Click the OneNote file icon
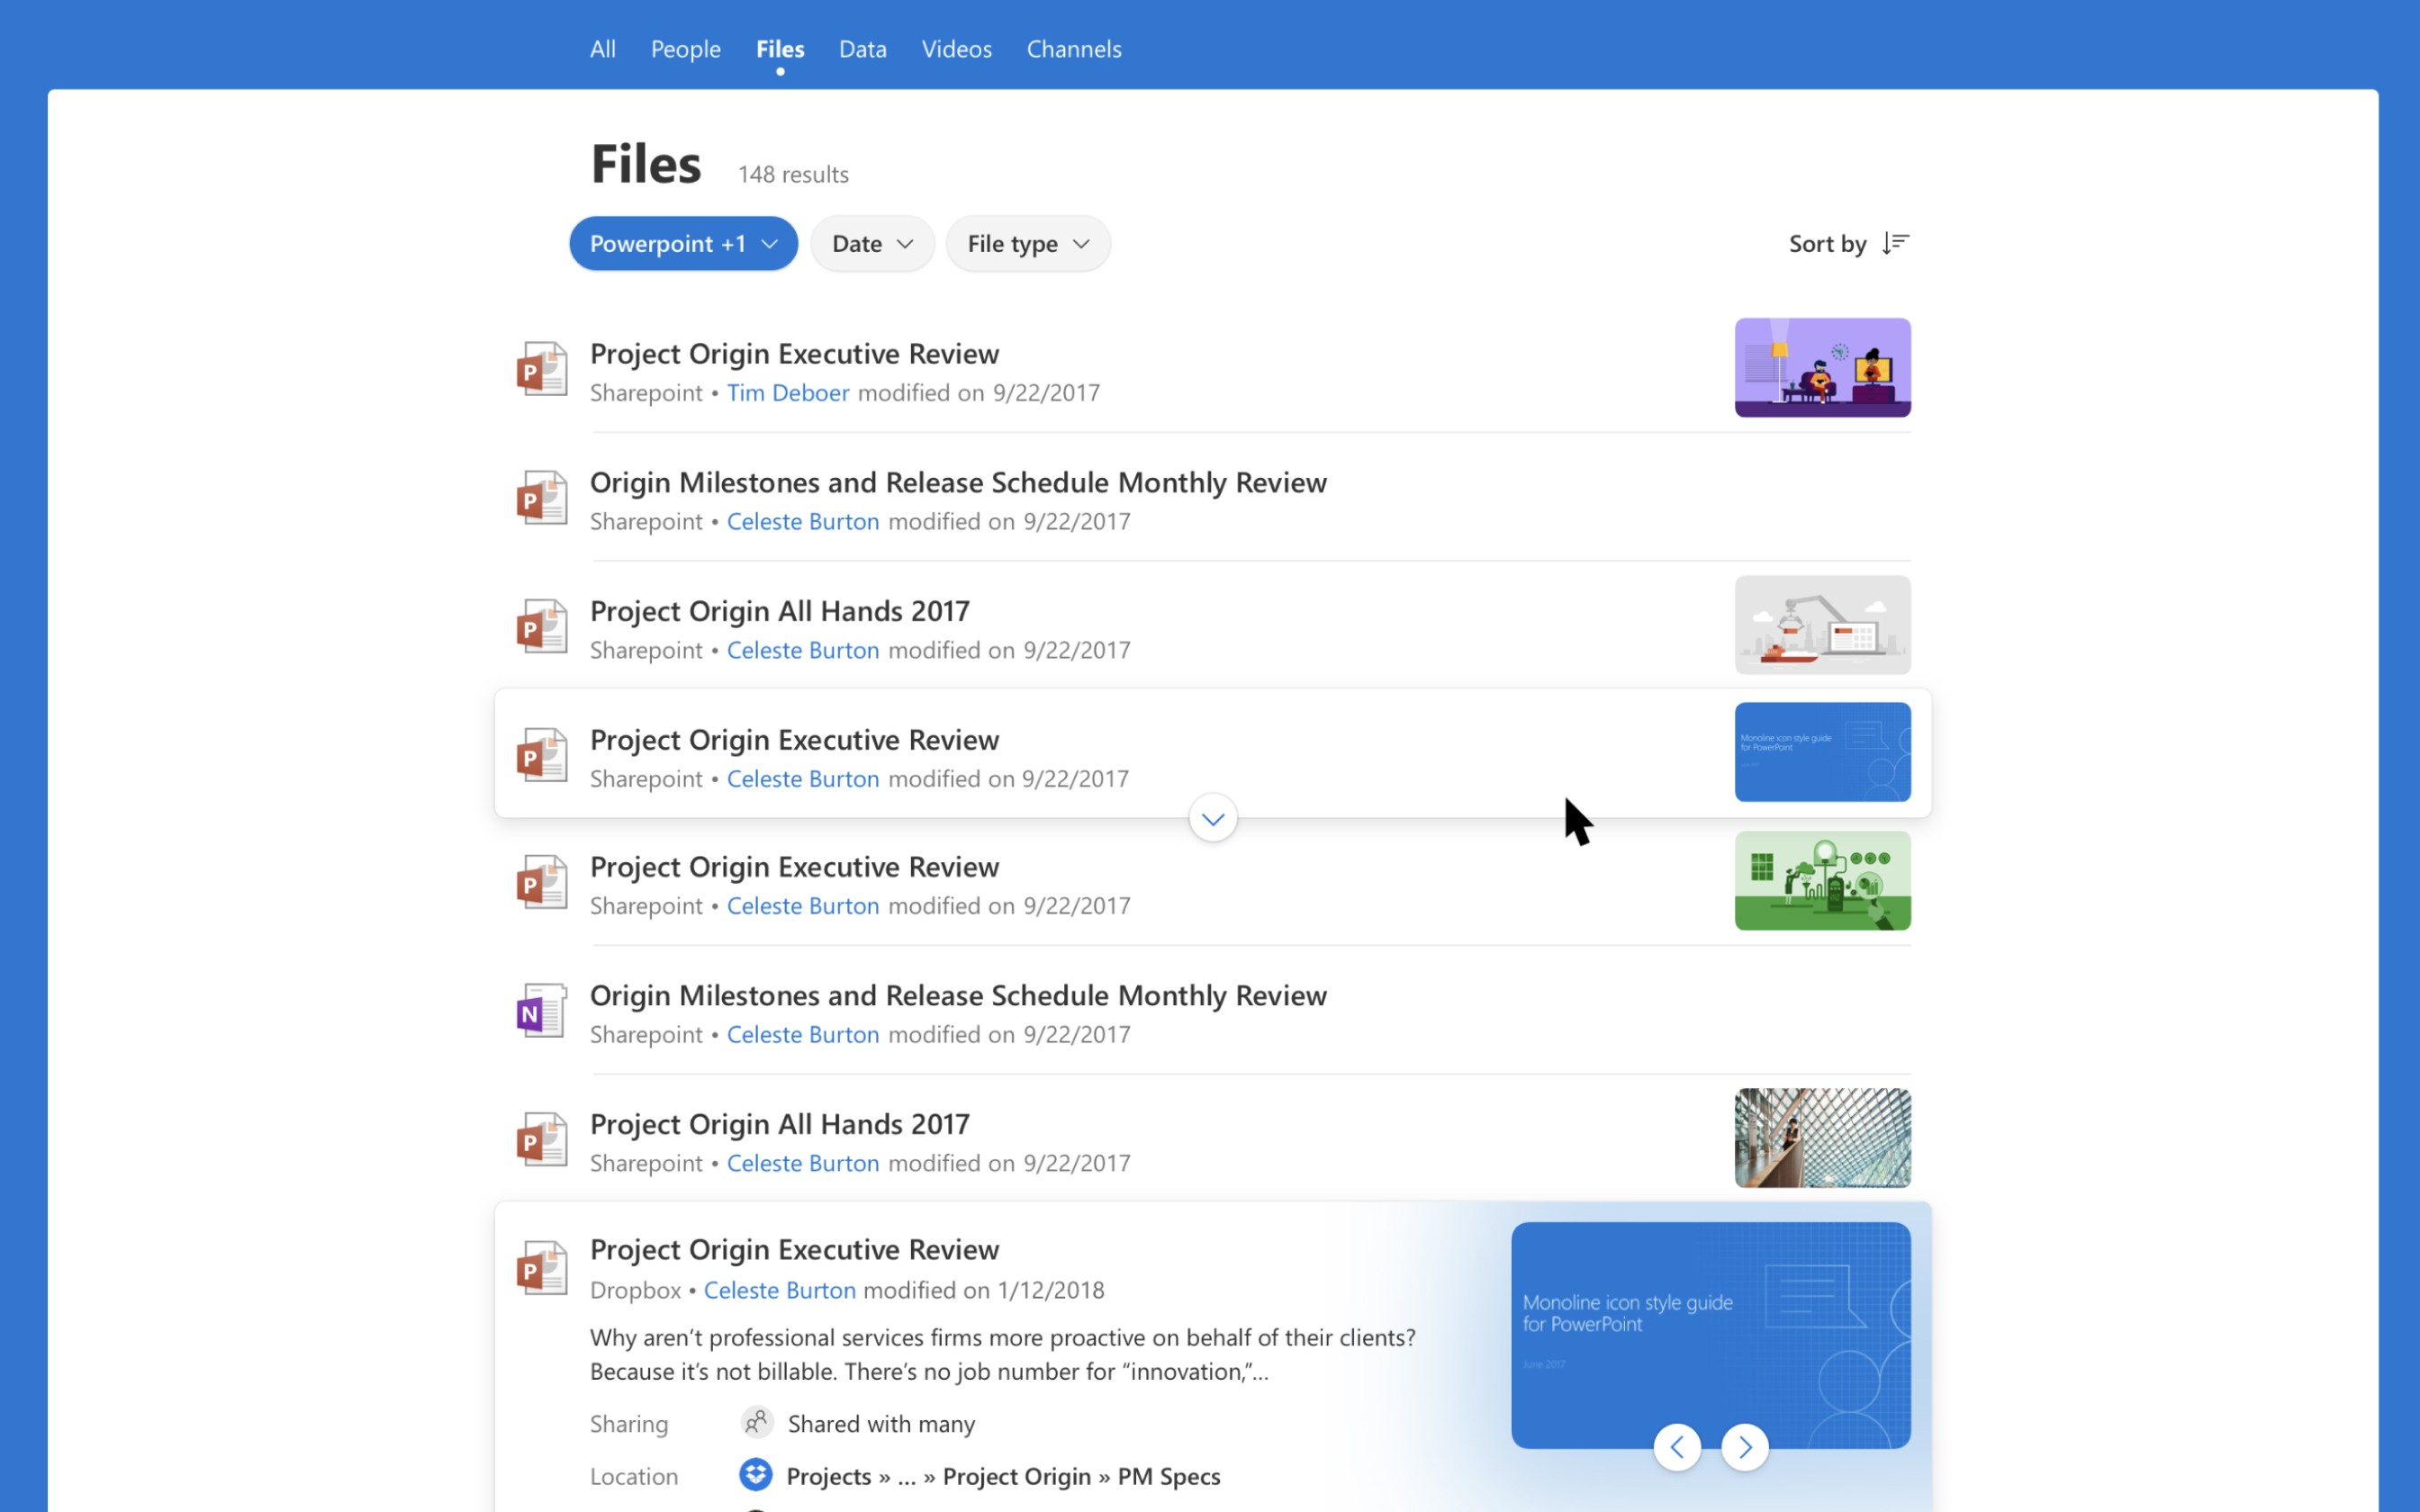The width and height of the screenshot is (2420, 1512). [x=541, y=1011]
